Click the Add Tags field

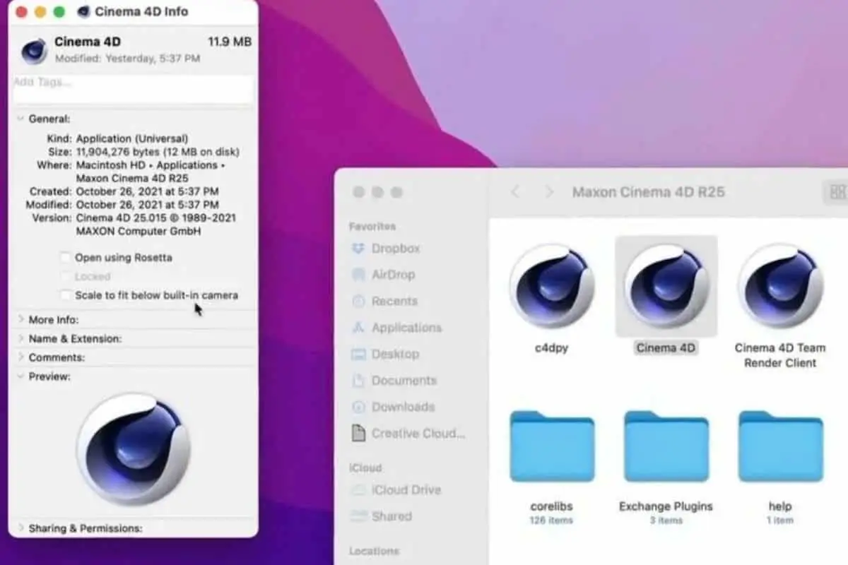click(133, 90)
